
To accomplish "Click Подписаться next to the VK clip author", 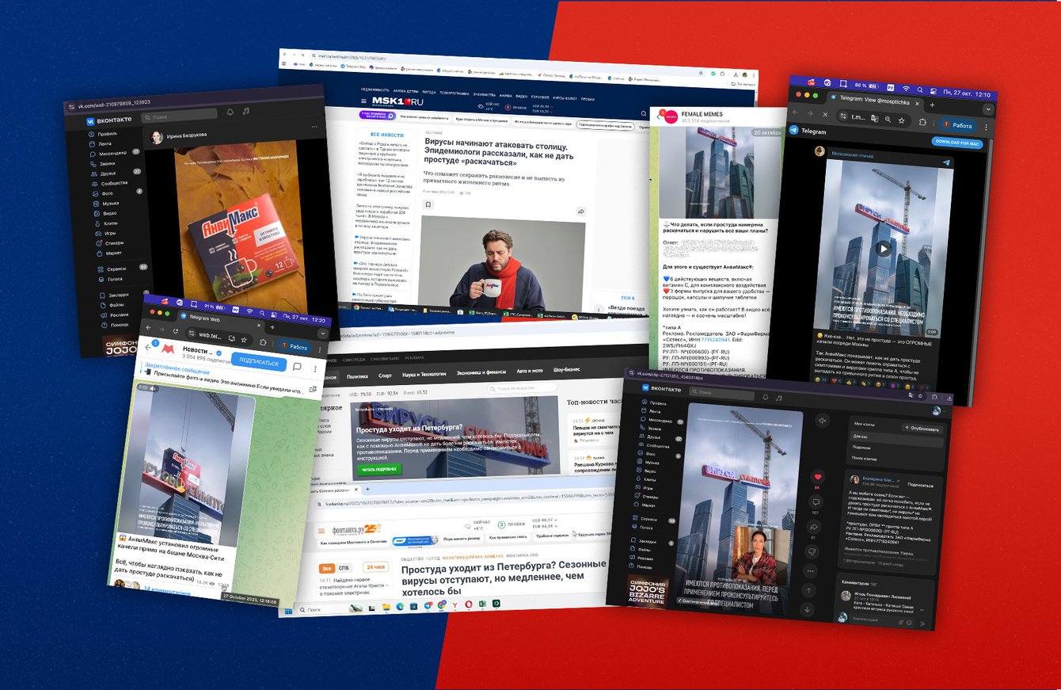I will (919, 484).
